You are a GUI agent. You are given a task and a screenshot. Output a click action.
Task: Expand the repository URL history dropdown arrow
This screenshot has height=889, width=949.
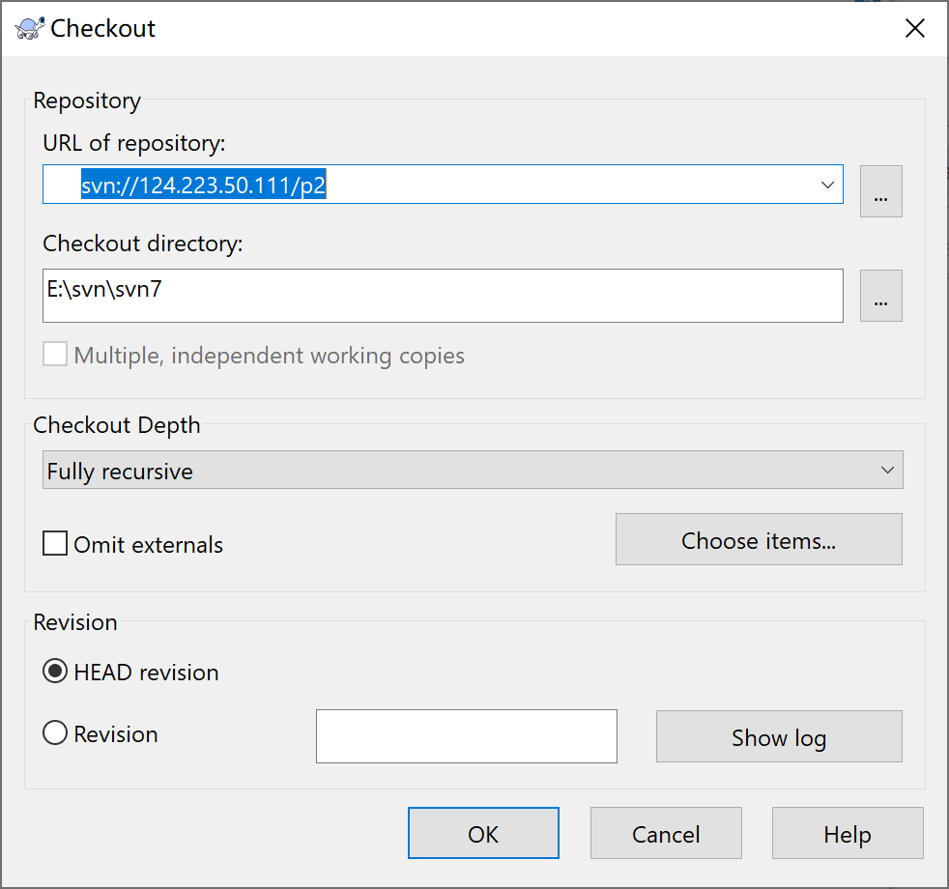[x=827, y=185]
